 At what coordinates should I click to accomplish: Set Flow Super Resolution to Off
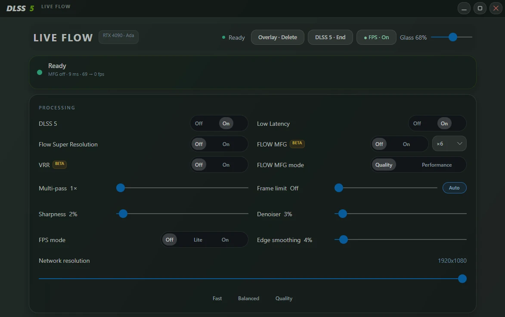(x=199, y=144)
